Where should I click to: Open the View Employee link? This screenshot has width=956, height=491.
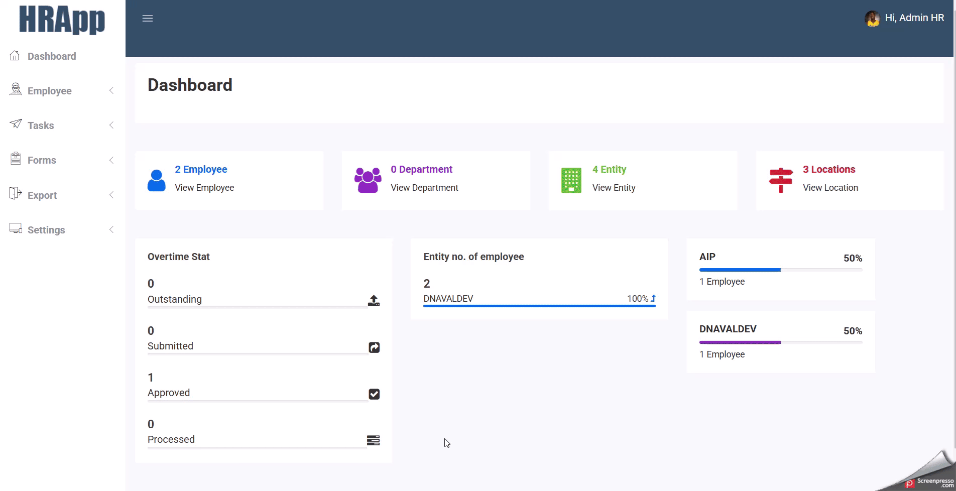(204, 188)
